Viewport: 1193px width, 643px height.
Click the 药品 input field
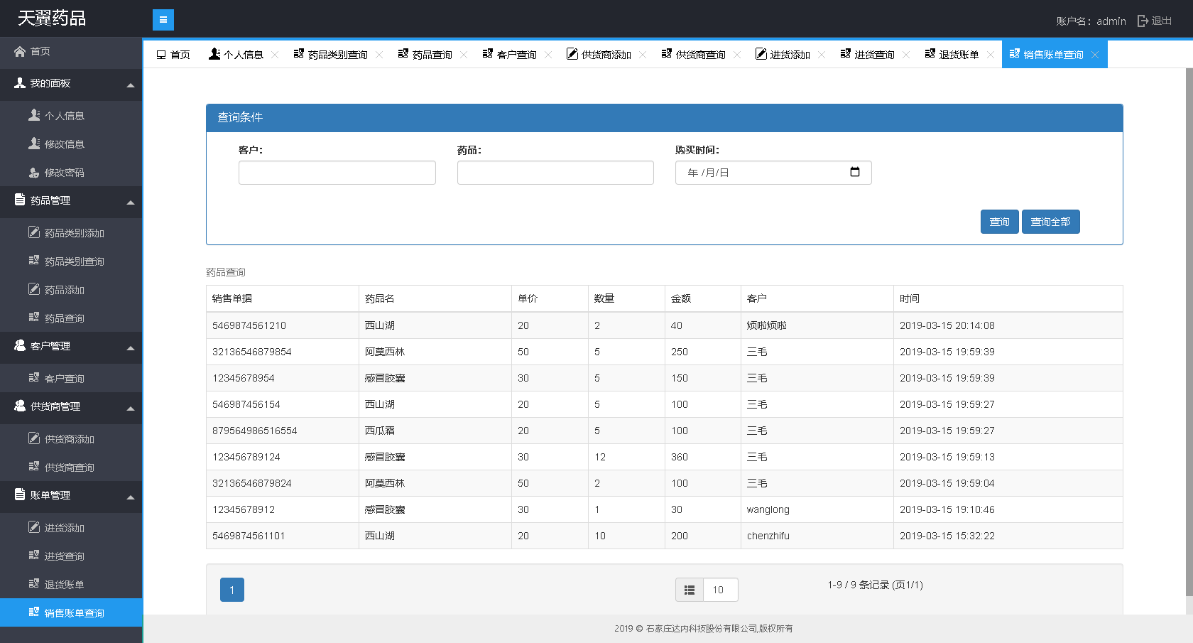[555, 173]
